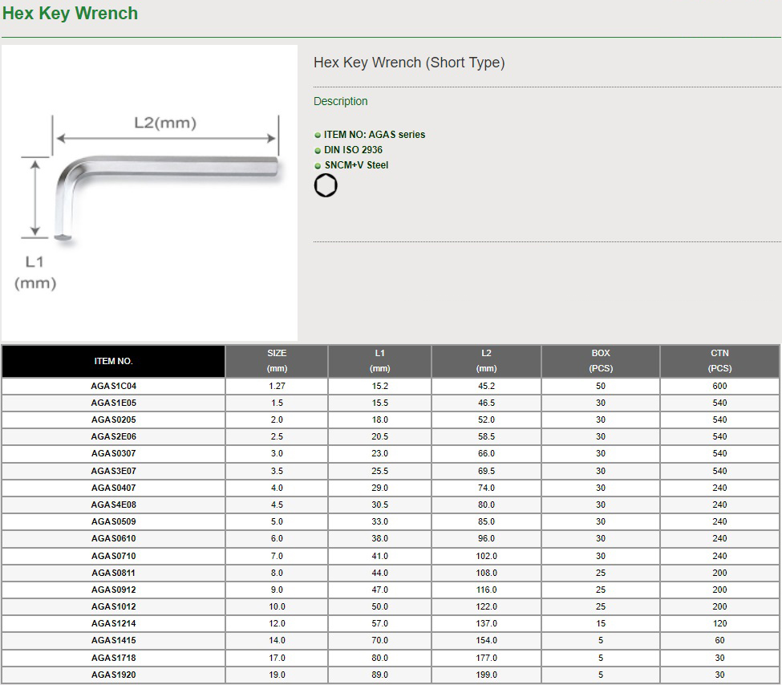This screenshot has width=782, height=685.
Task: Click the SIZE (mm) column header
Action: tap(277, 361)
